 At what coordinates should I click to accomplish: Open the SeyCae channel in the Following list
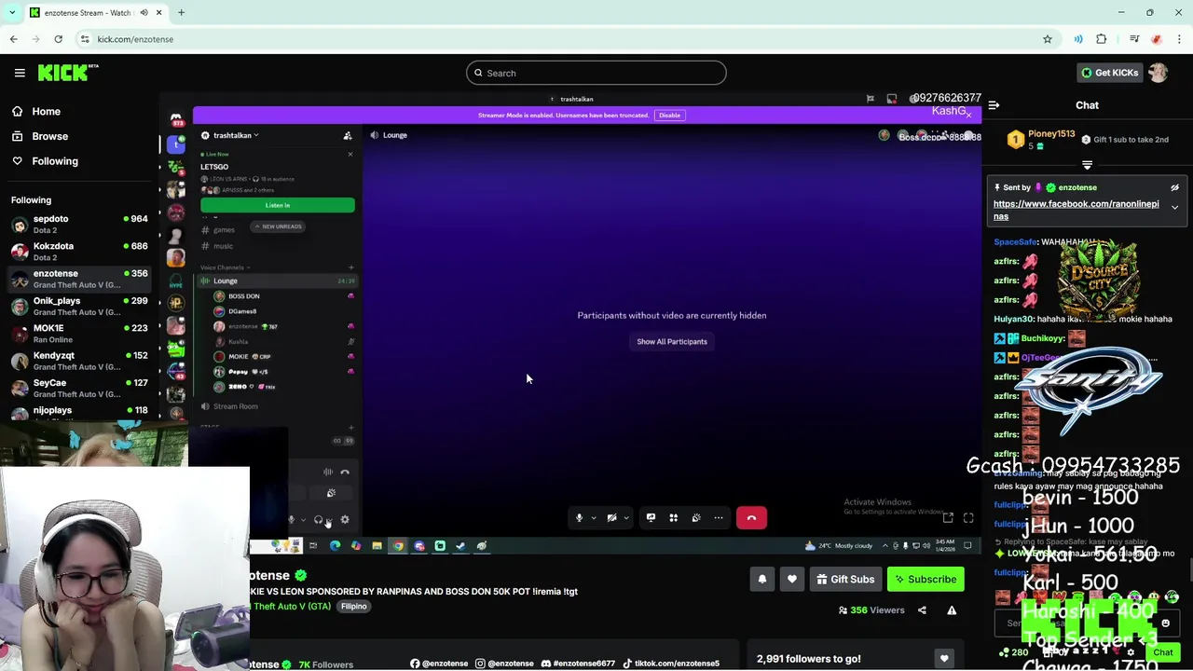pyautogui.click(x=79, y=388)
